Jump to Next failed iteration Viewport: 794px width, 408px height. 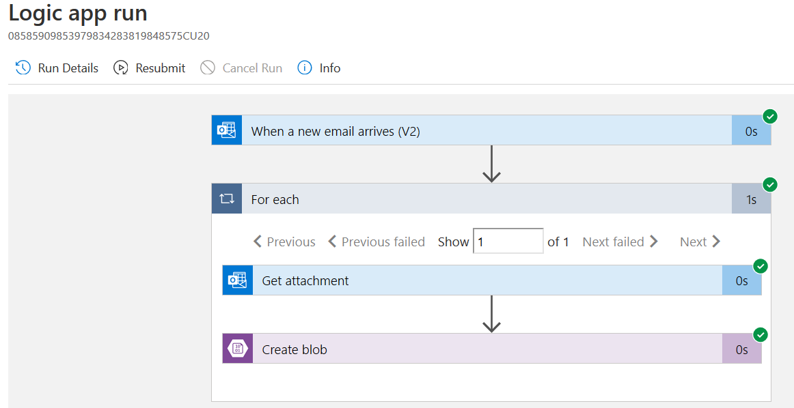coord(620,242)
